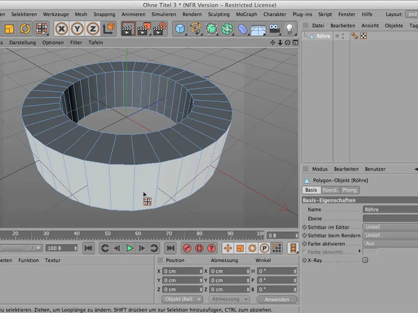
Task: Open the Textur menu in material manager
Action: [53, 260]
